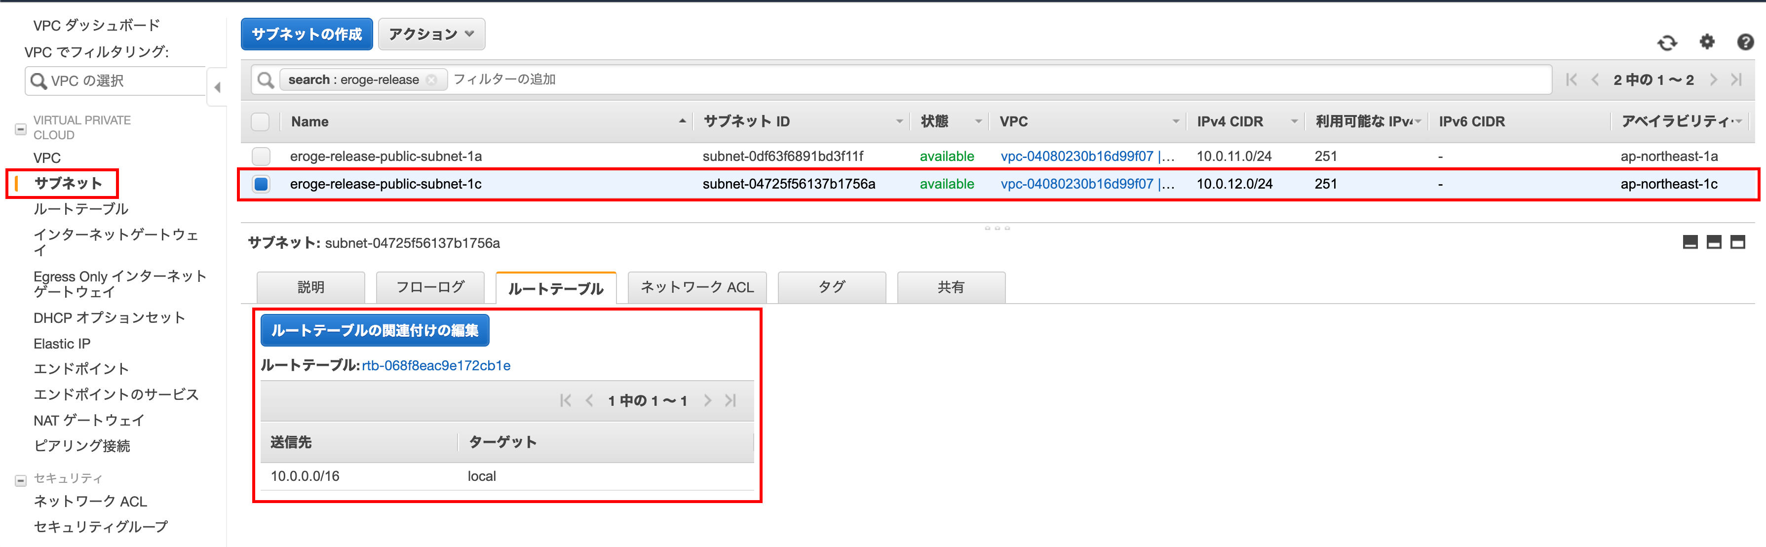Click the help question mark icon
1766x547 pixels.
point(1745,42)
